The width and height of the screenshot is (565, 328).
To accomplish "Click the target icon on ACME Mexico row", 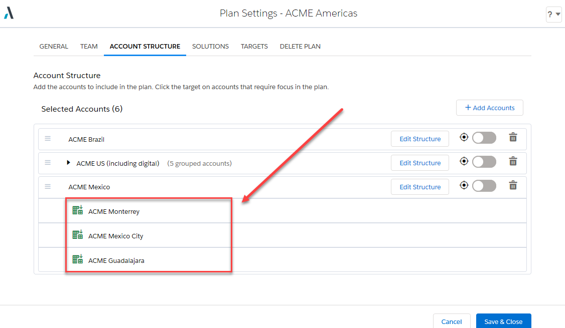I will (x=464, y=185).
